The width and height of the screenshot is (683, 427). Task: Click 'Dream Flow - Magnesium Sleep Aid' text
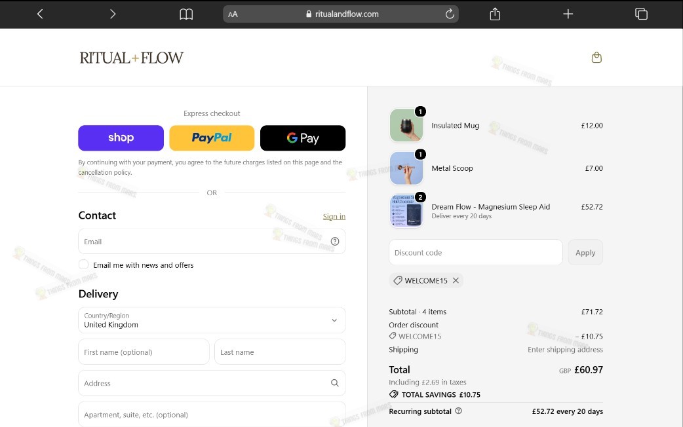[x=491, y=207]
